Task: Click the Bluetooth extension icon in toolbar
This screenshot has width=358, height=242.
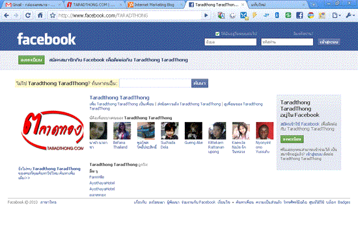Action: [x=277, y=16]
